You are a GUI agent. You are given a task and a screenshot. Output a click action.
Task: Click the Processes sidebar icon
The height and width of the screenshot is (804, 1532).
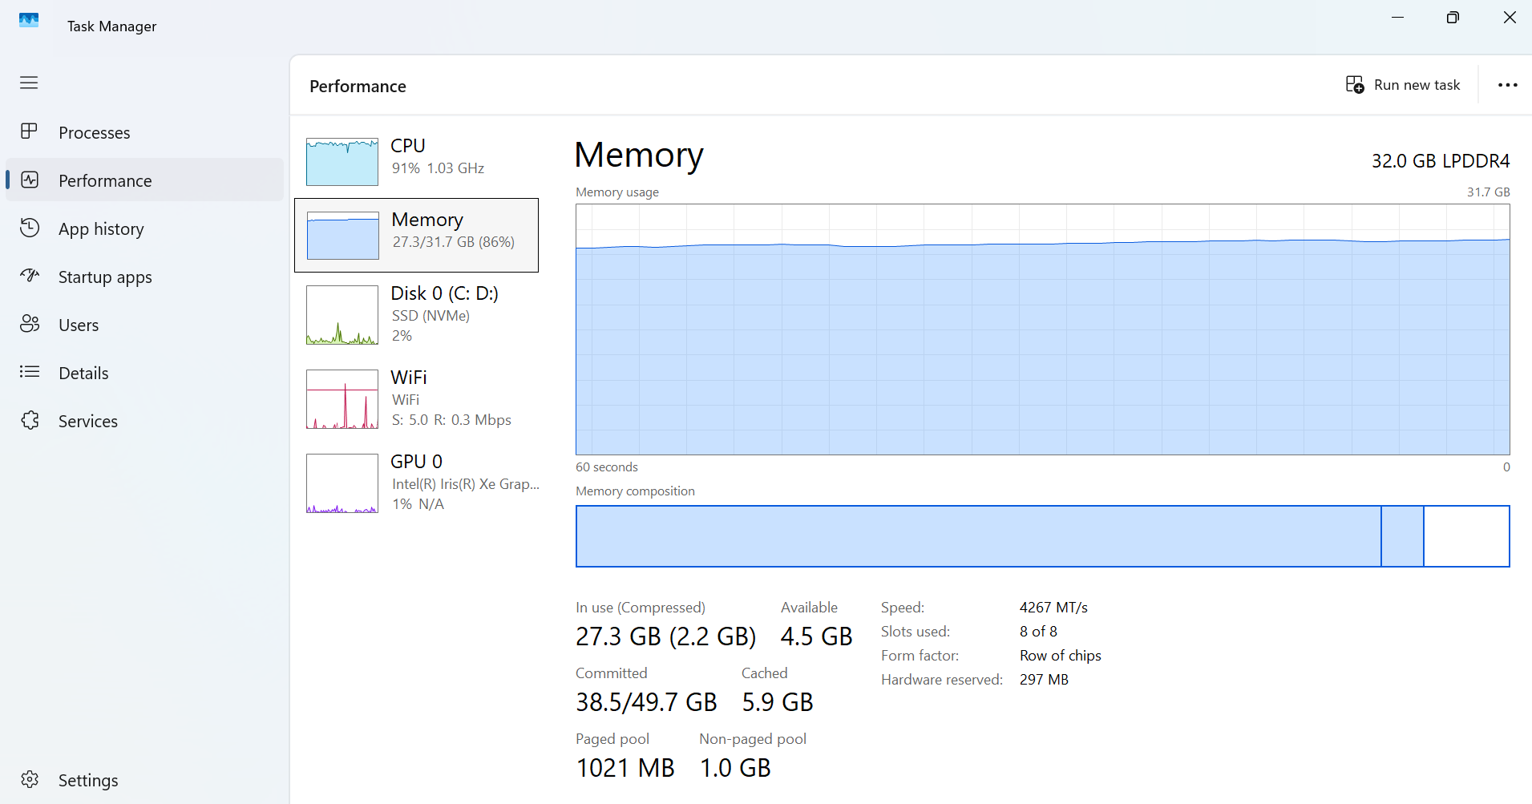(29, 131)
